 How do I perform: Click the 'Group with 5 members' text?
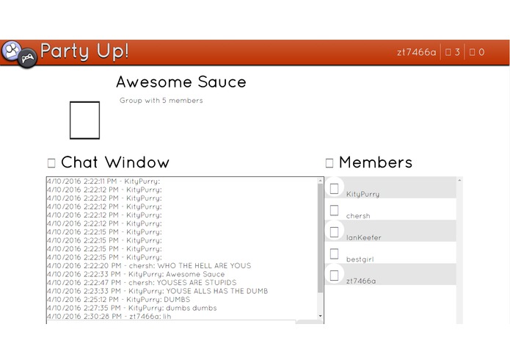(161, 100)
